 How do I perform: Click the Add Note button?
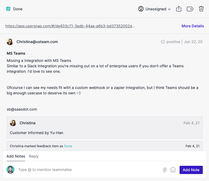click(191, 170)
